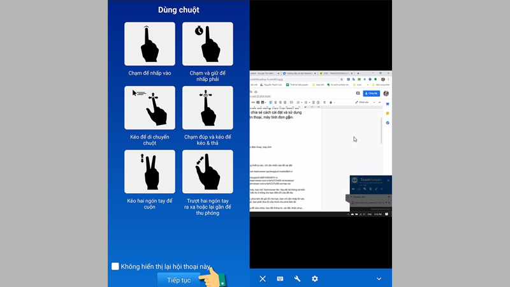510x287 pixels.
Task: Tap the pinch-to-zoom "thu phóng" gesture tile
Action: click(208, 172)
